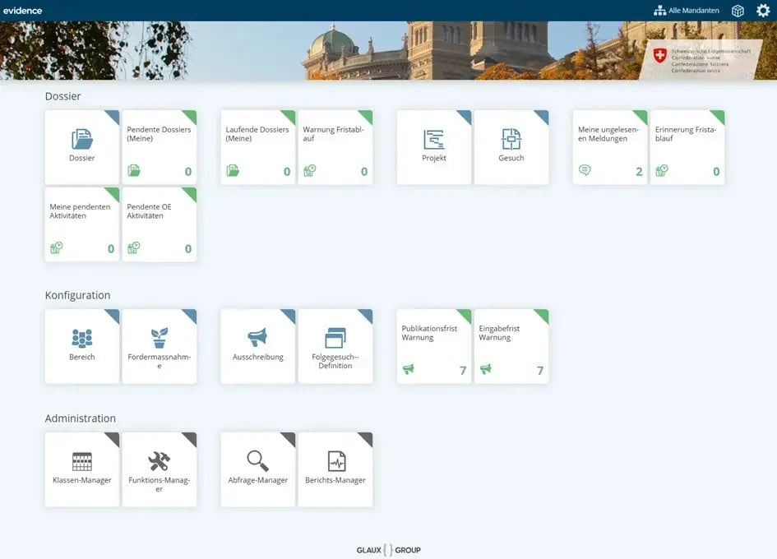The height and width of the screenshot is (559, 777).
Task: Click count 7 in Eingabefrist Warnung tile
Action: click(540, 371)
